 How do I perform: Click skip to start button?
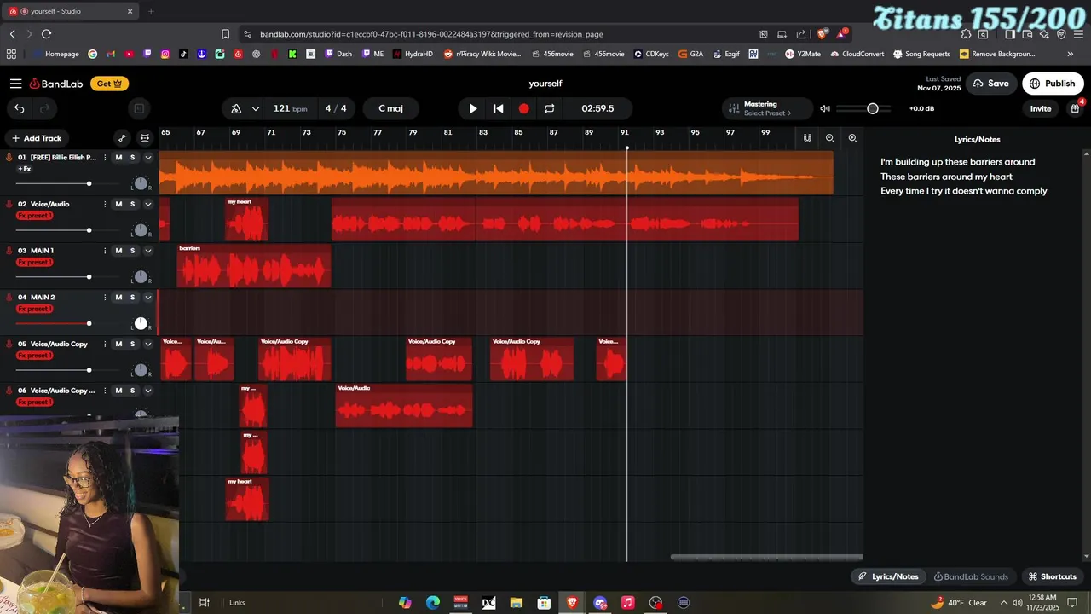point(499,108)
